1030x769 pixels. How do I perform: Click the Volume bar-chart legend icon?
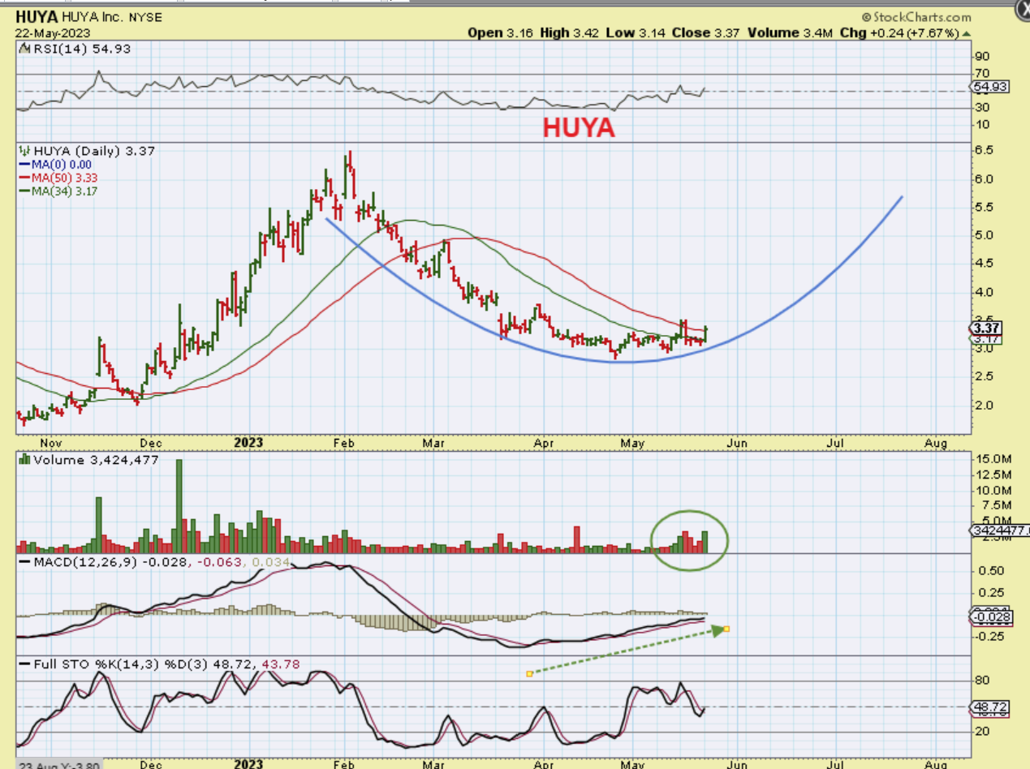(24, 460)
